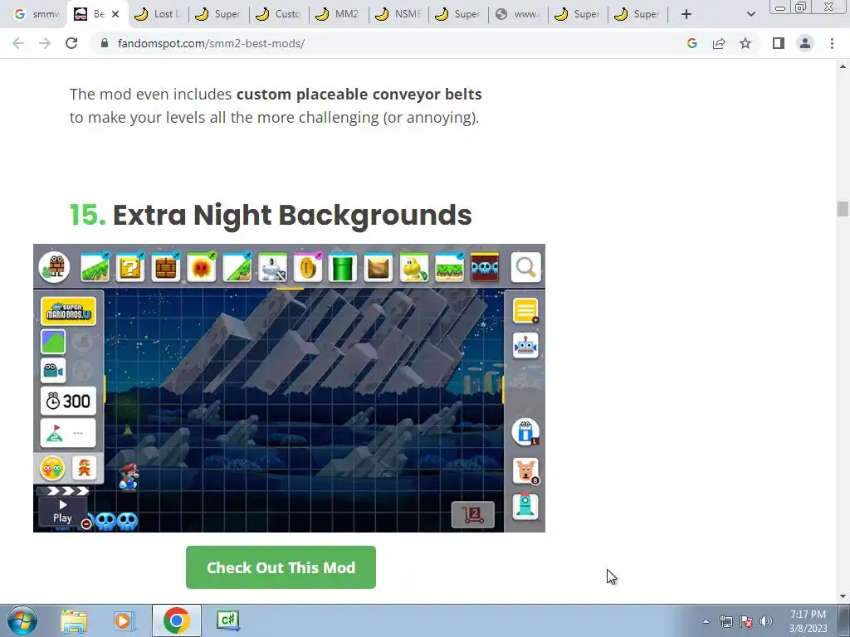850x637 pixels.
Task: Click the magnifier search icon in screenshot
Action: pyautogui.click(x=525, y=267)
